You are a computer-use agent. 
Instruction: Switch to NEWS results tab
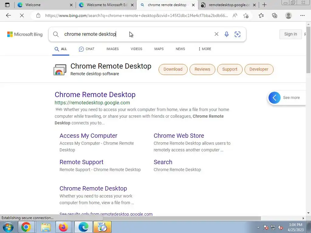coord(180,49)
